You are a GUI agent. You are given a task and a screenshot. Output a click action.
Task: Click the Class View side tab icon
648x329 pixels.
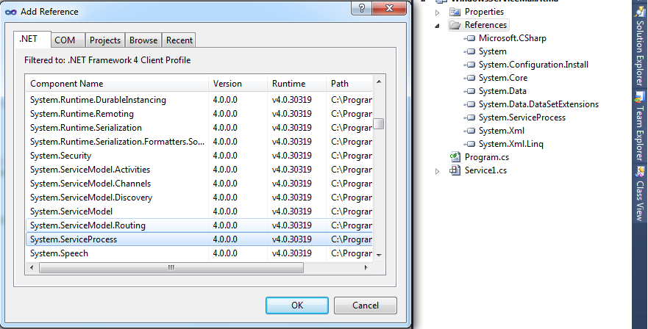point(639,172)
